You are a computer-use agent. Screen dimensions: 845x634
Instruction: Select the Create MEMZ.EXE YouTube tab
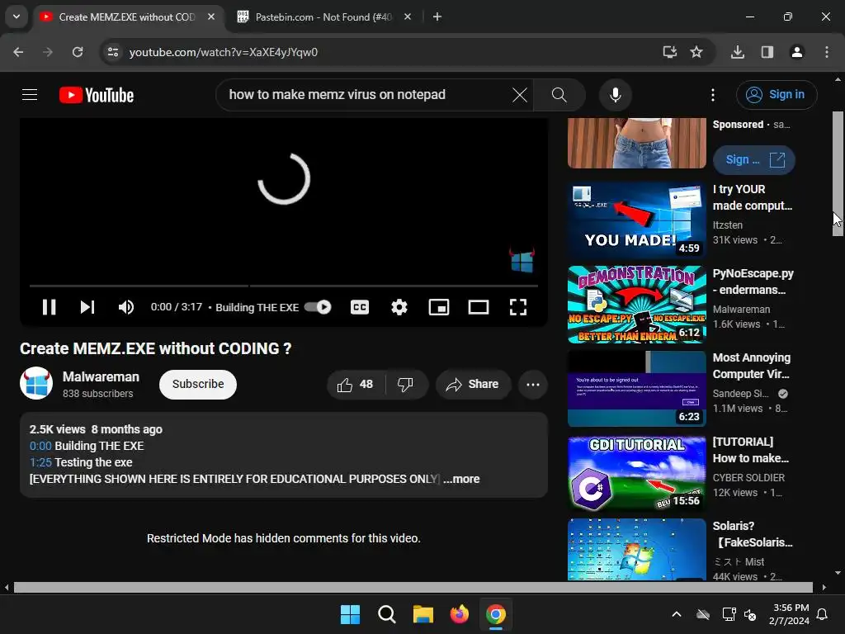[x=128, y=17]
